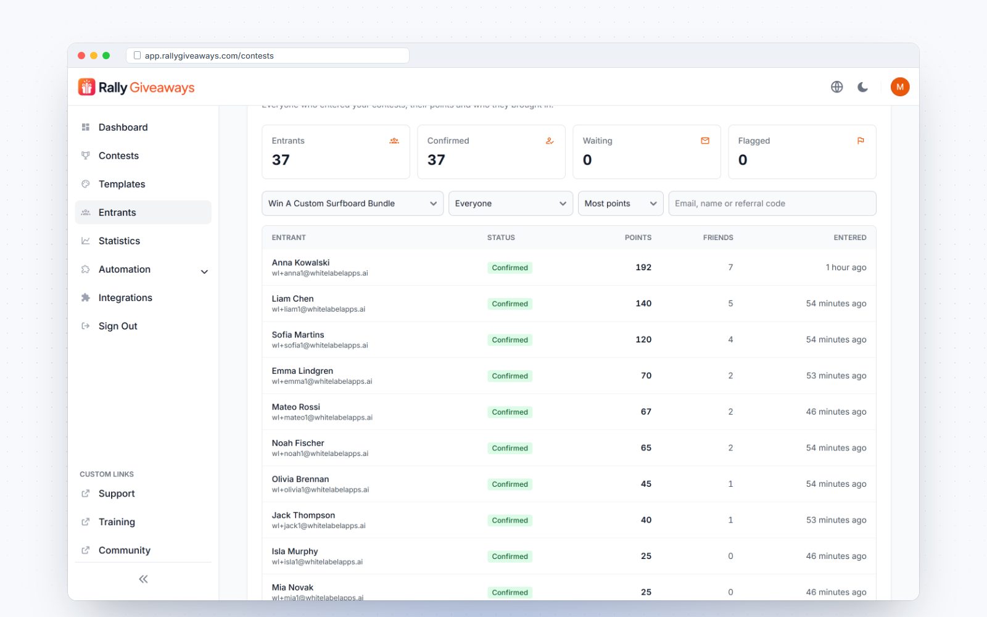Click the Support external link icon

(x=86, y=494)
